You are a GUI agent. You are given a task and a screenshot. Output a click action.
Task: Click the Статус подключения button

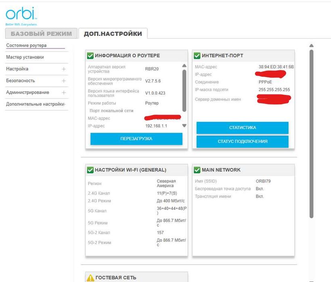coord(242,141)
